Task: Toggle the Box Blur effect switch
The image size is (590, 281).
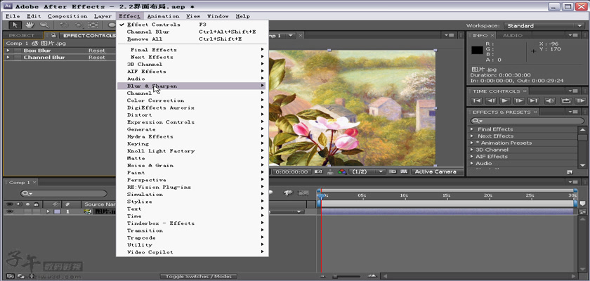Action: pos(17,51)
